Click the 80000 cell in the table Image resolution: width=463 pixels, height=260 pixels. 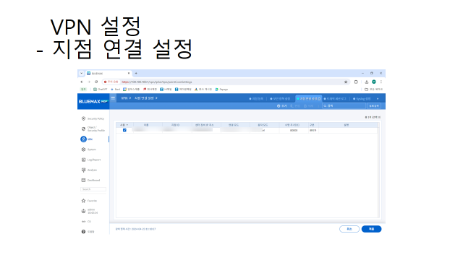tap(294, 130)
